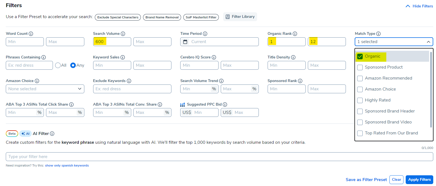436x186 pixels.
Task: Click the Title Density info icon
Action: pyautogui.click(x=293, y=57)
